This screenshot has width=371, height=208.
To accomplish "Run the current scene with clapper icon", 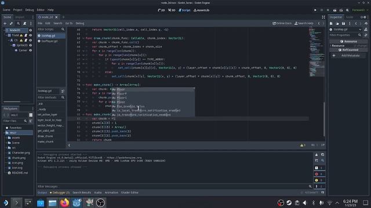I will pos(334,10).
